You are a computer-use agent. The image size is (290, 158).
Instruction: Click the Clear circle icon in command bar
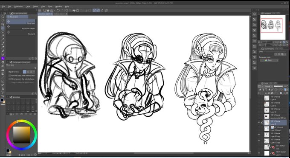pos(67,10)
